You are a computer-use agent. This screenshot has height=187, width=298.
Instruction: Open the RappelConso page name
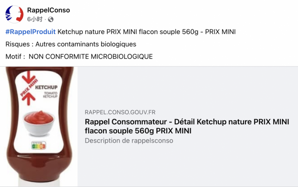[48, 10]
